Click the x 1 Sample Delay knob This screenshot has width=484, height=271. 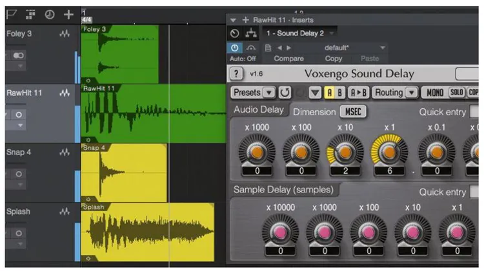(457, 232)
